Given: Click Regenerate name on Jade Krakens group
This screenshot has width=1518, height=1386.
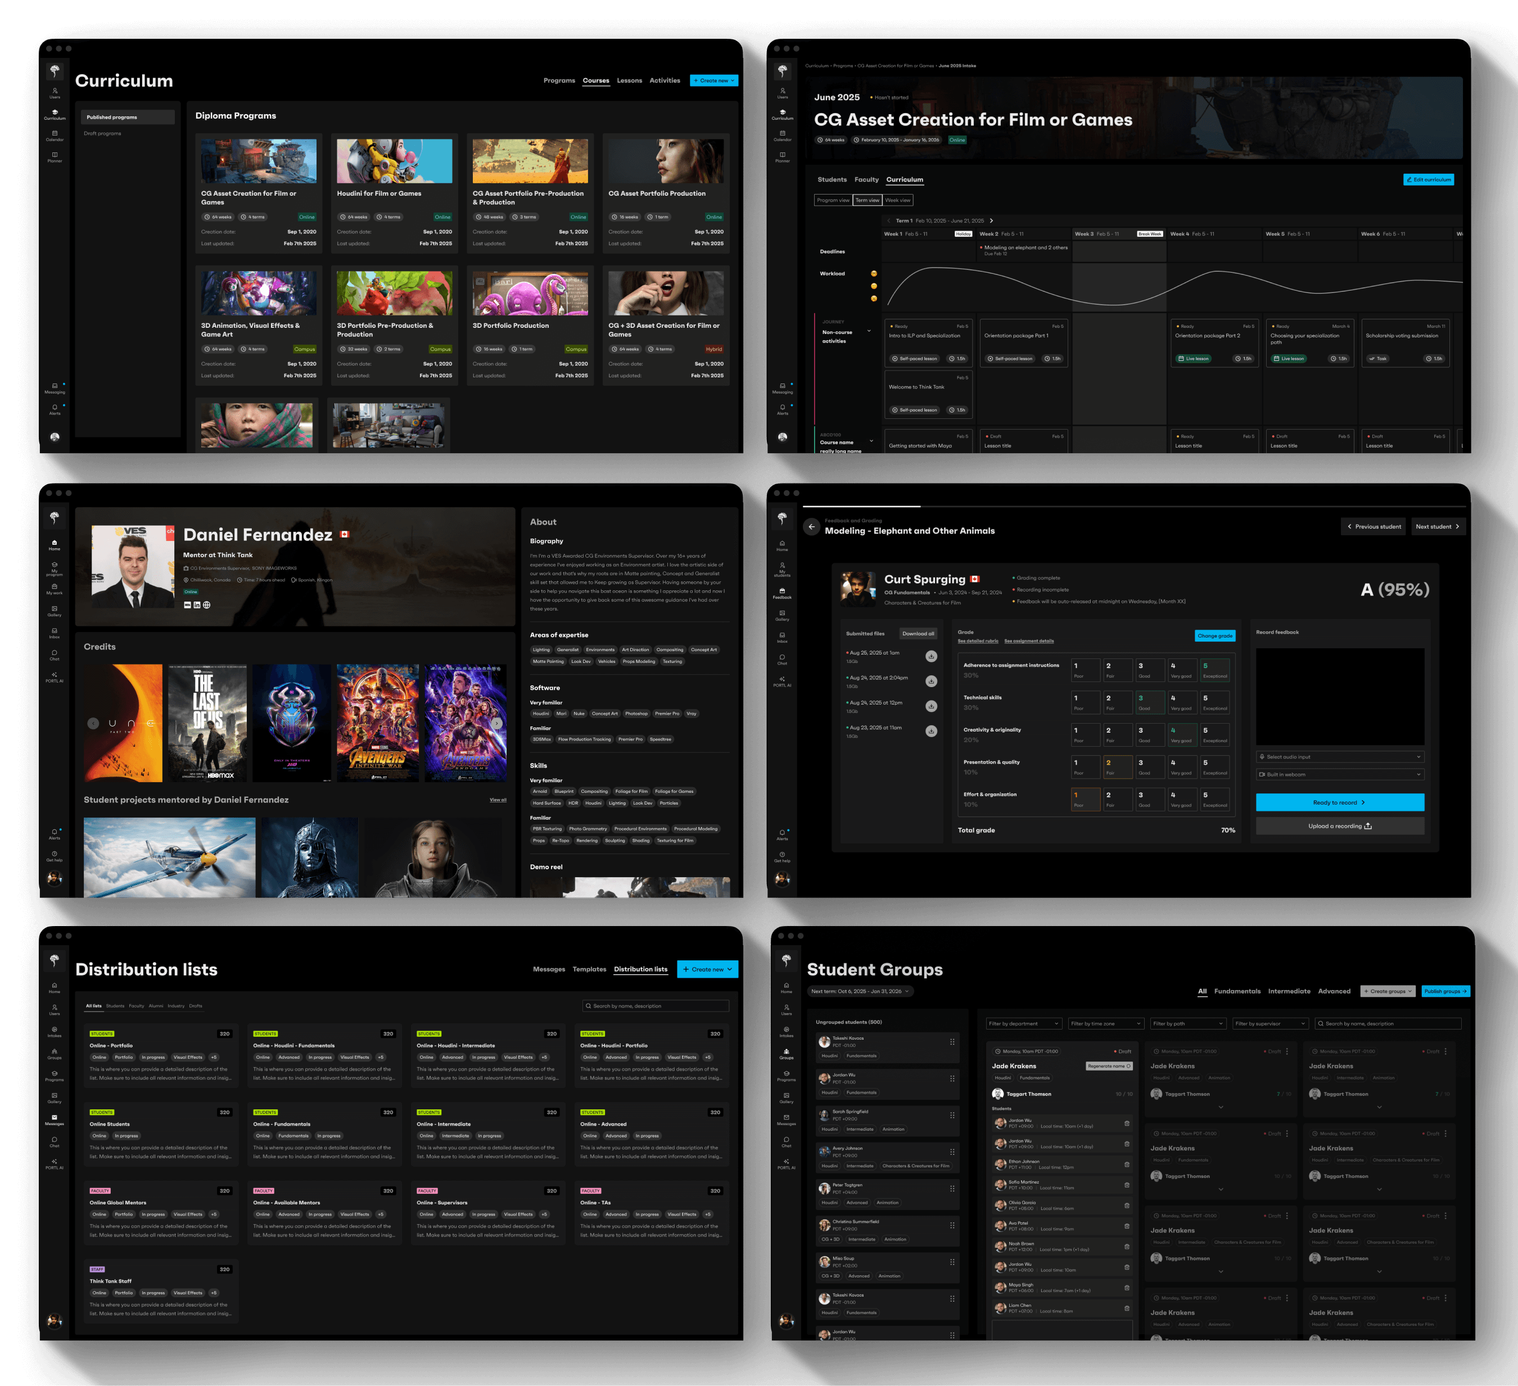Looking at the screenshot, I should [x=1108, y=1066].
